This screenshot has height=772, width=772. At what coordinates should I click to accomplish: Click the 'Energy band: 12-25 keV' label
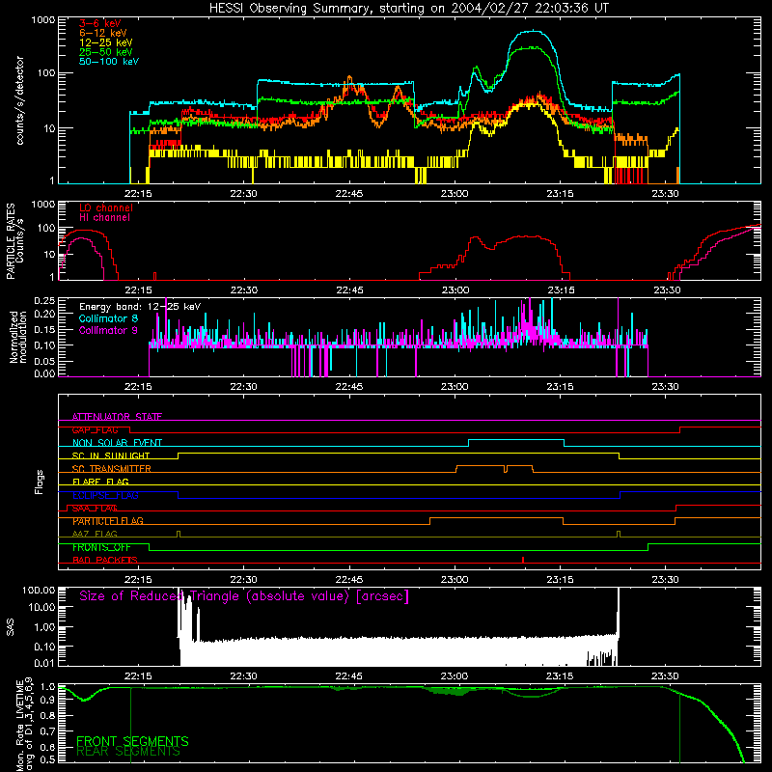[140, 307]
